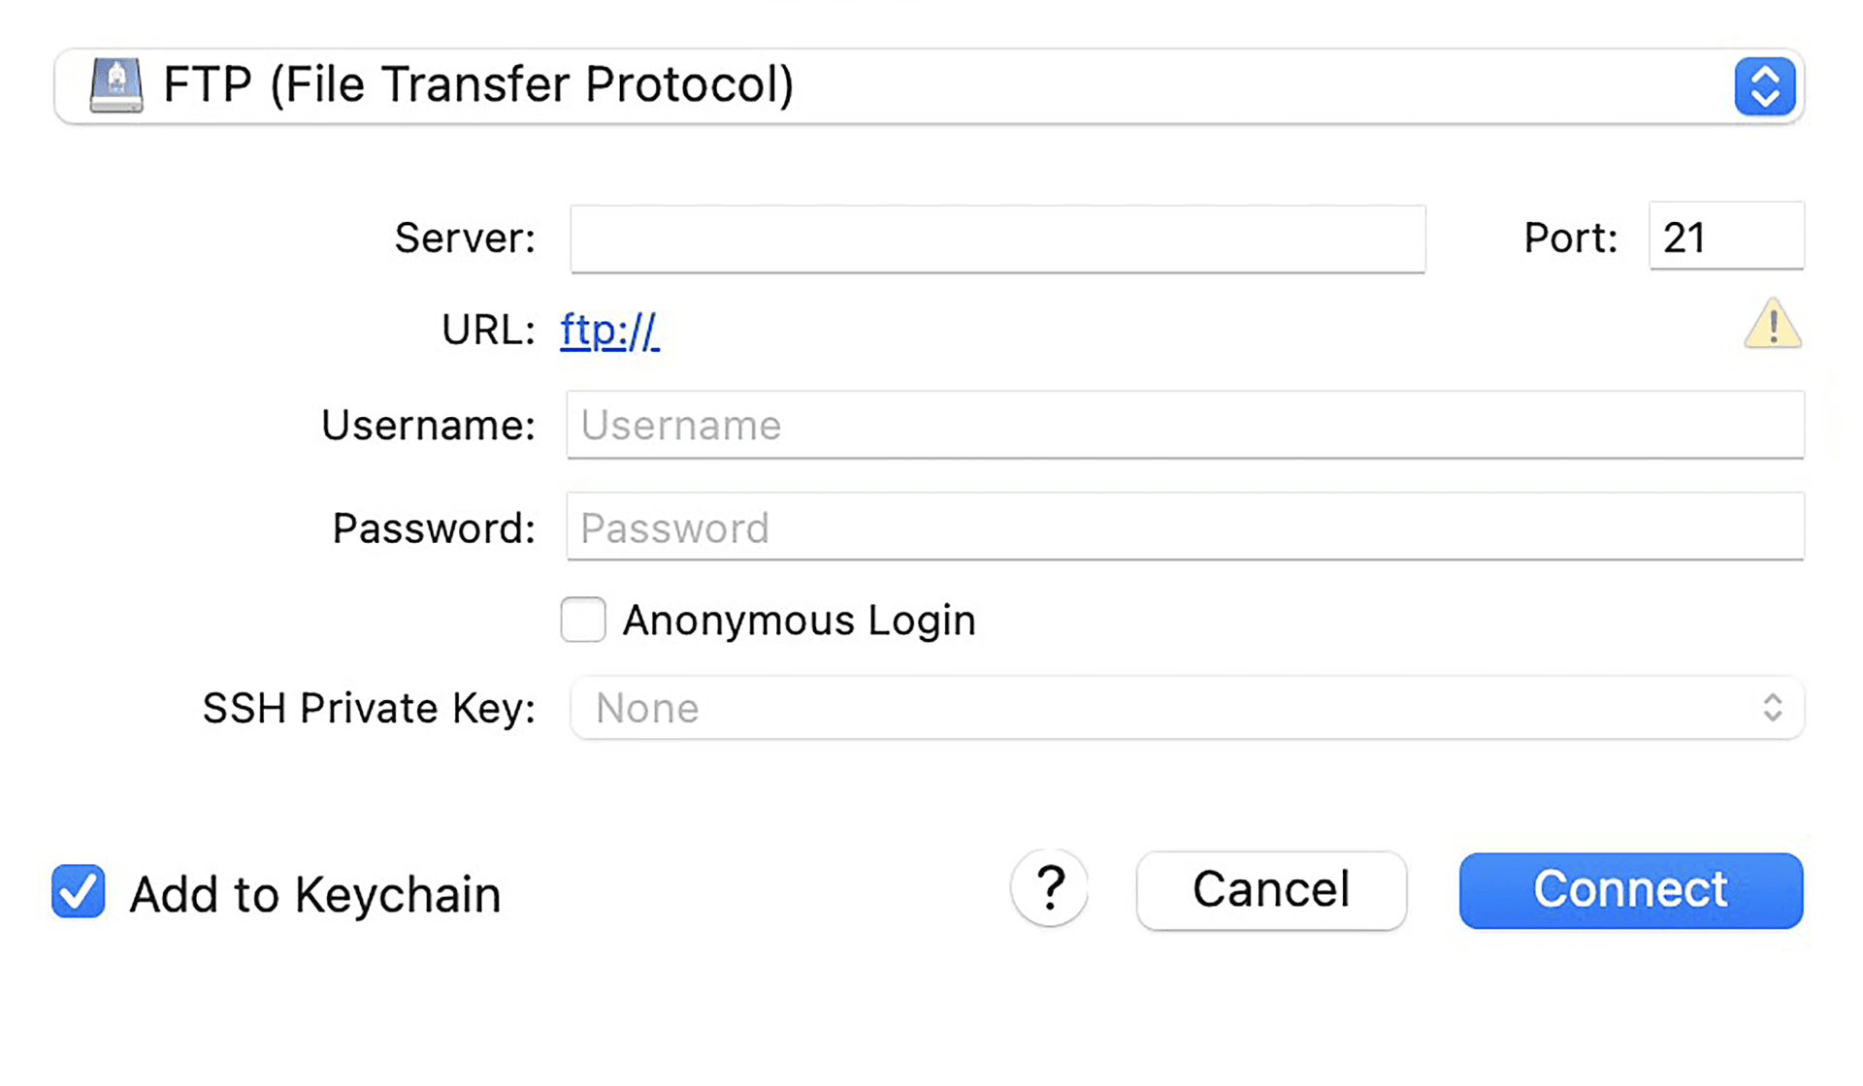Click the "Server:" label
The width and height of the screenshot is (1863, 1086).
[x=465, y=238]
